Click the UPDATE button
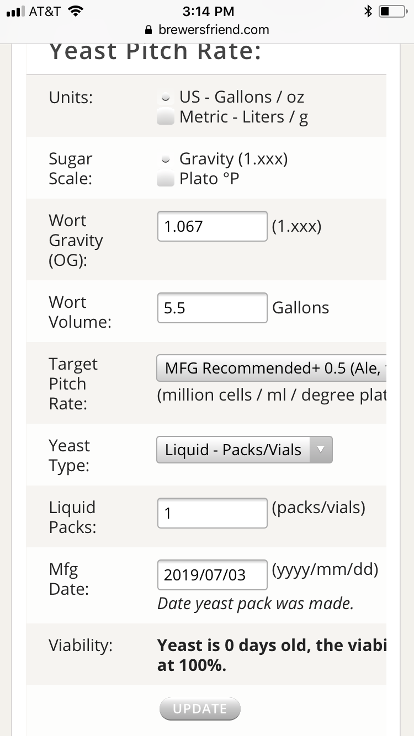This screenshot has width=414, height=736. 200,709
